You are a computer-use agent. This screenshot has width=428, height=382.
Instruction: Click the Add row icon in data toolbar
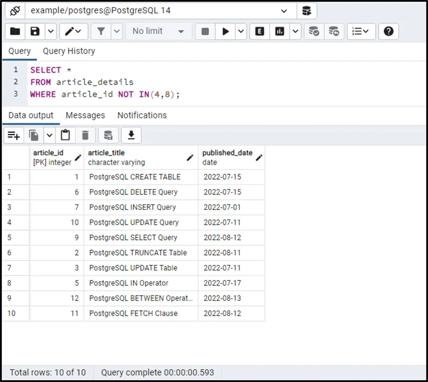click(14, 135)
